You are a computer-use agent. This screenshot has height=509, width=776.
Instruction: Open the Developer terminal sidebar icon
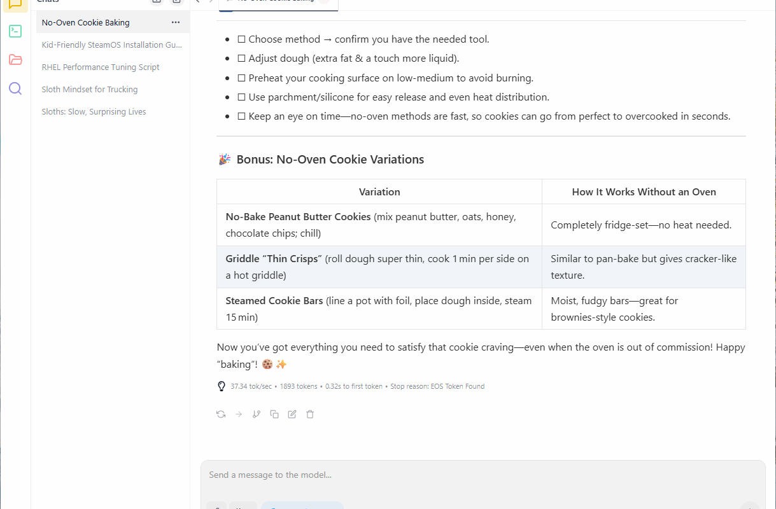point(15,31)
